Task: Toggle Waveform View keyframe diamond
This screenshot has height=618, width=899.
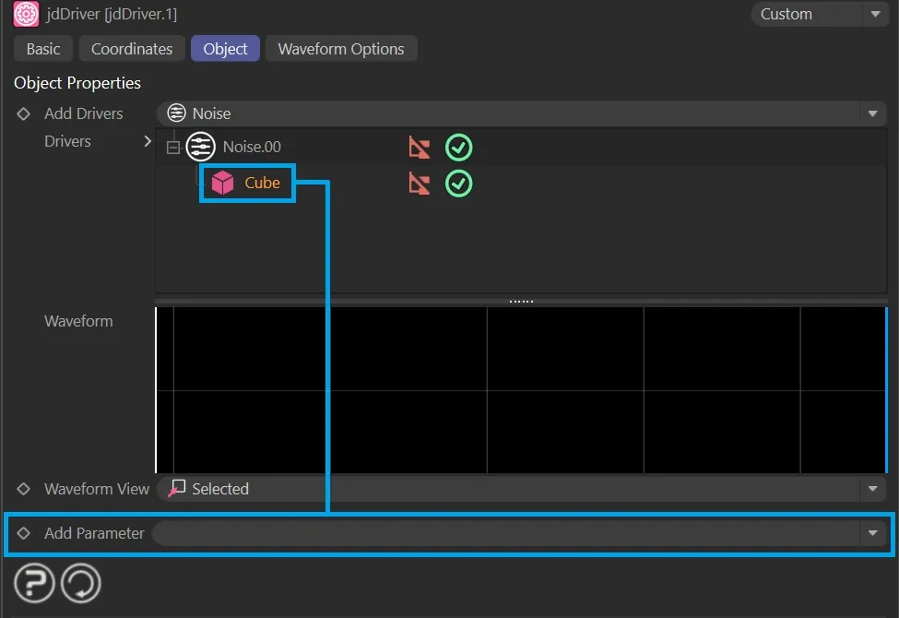Action: [x=24, y=489]
